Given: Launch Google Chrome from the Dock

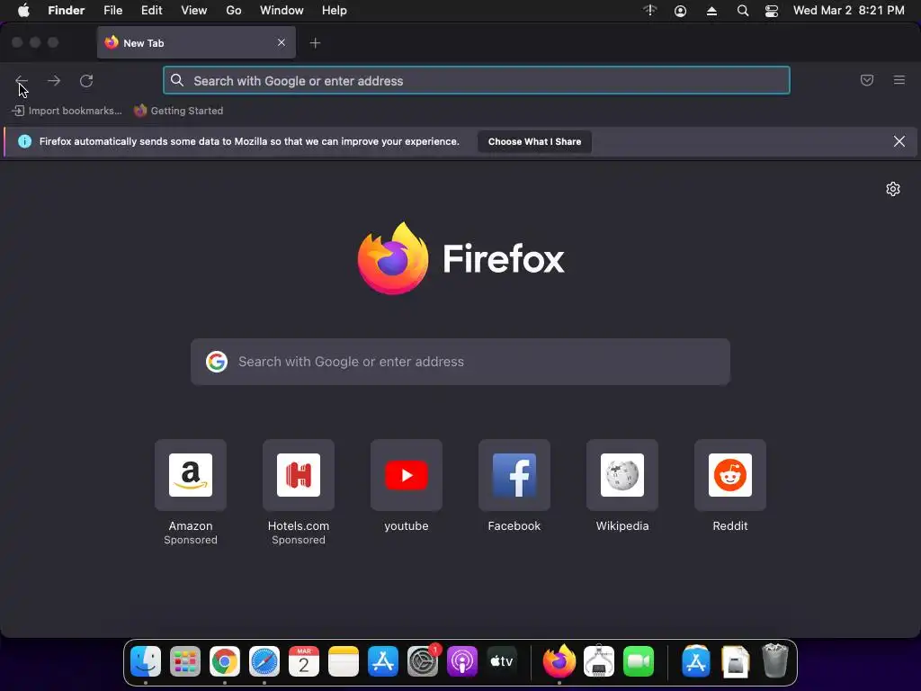Looking at the screenshot, I should (x=225, y=661).
